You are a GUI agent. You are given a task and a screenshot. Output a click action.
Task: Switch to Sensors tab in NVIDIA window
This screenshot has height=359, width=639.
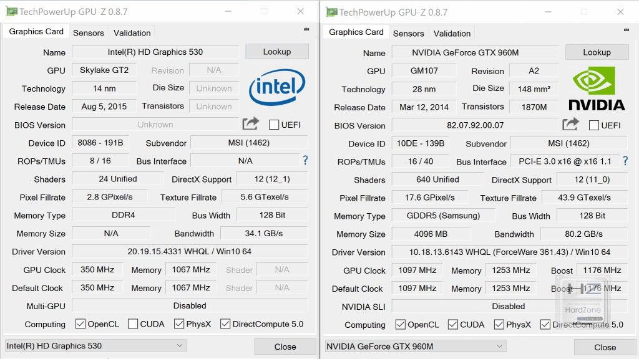tap(408, 34)
